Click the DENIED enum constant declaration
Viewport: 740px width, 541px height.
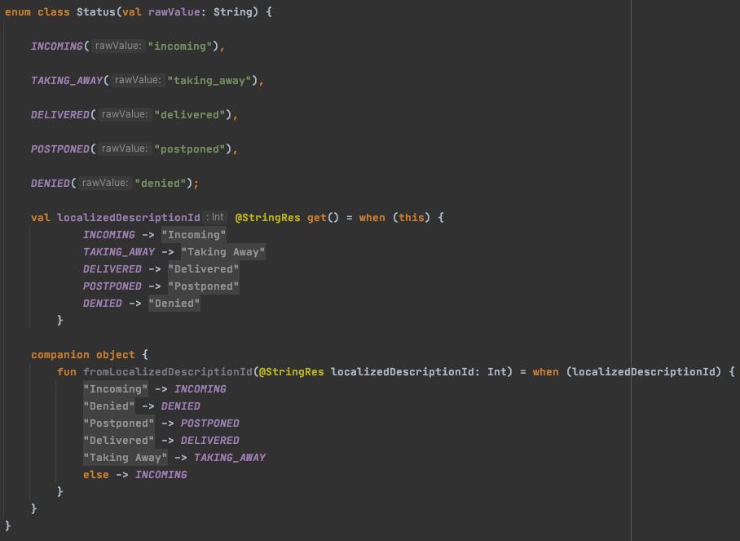[x=51, y=184]
